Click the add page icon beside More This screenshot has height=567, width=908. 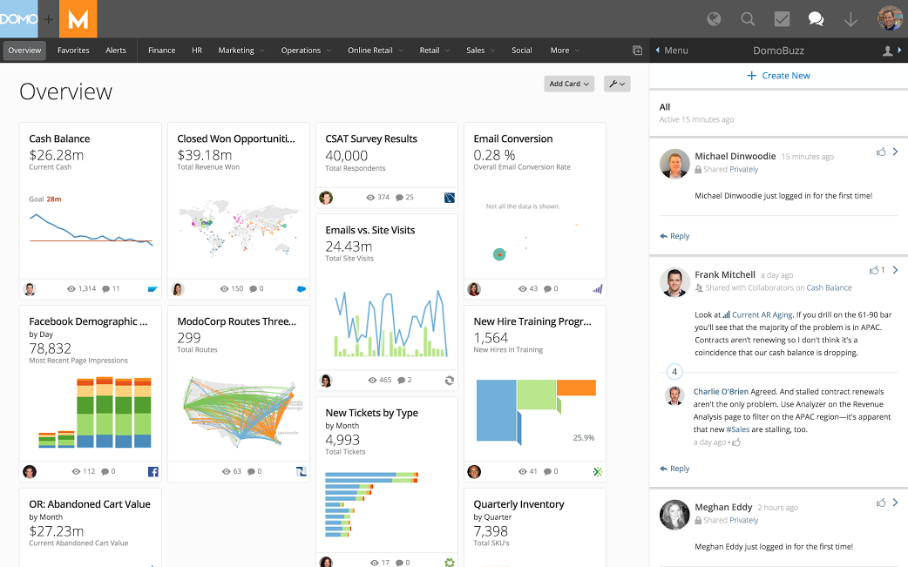click(x=637, y=51)
